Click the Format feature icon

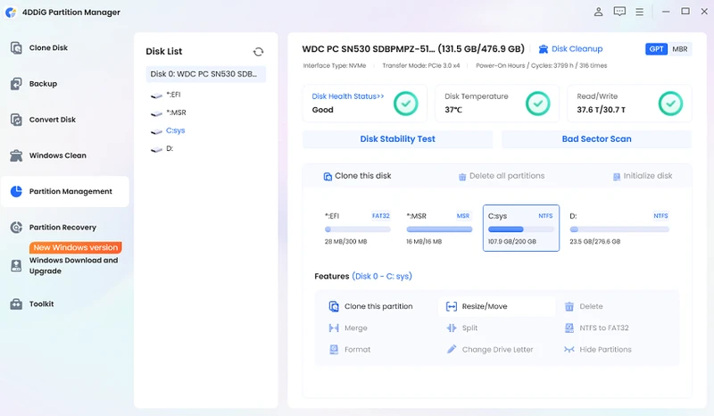tap(334, 349)
